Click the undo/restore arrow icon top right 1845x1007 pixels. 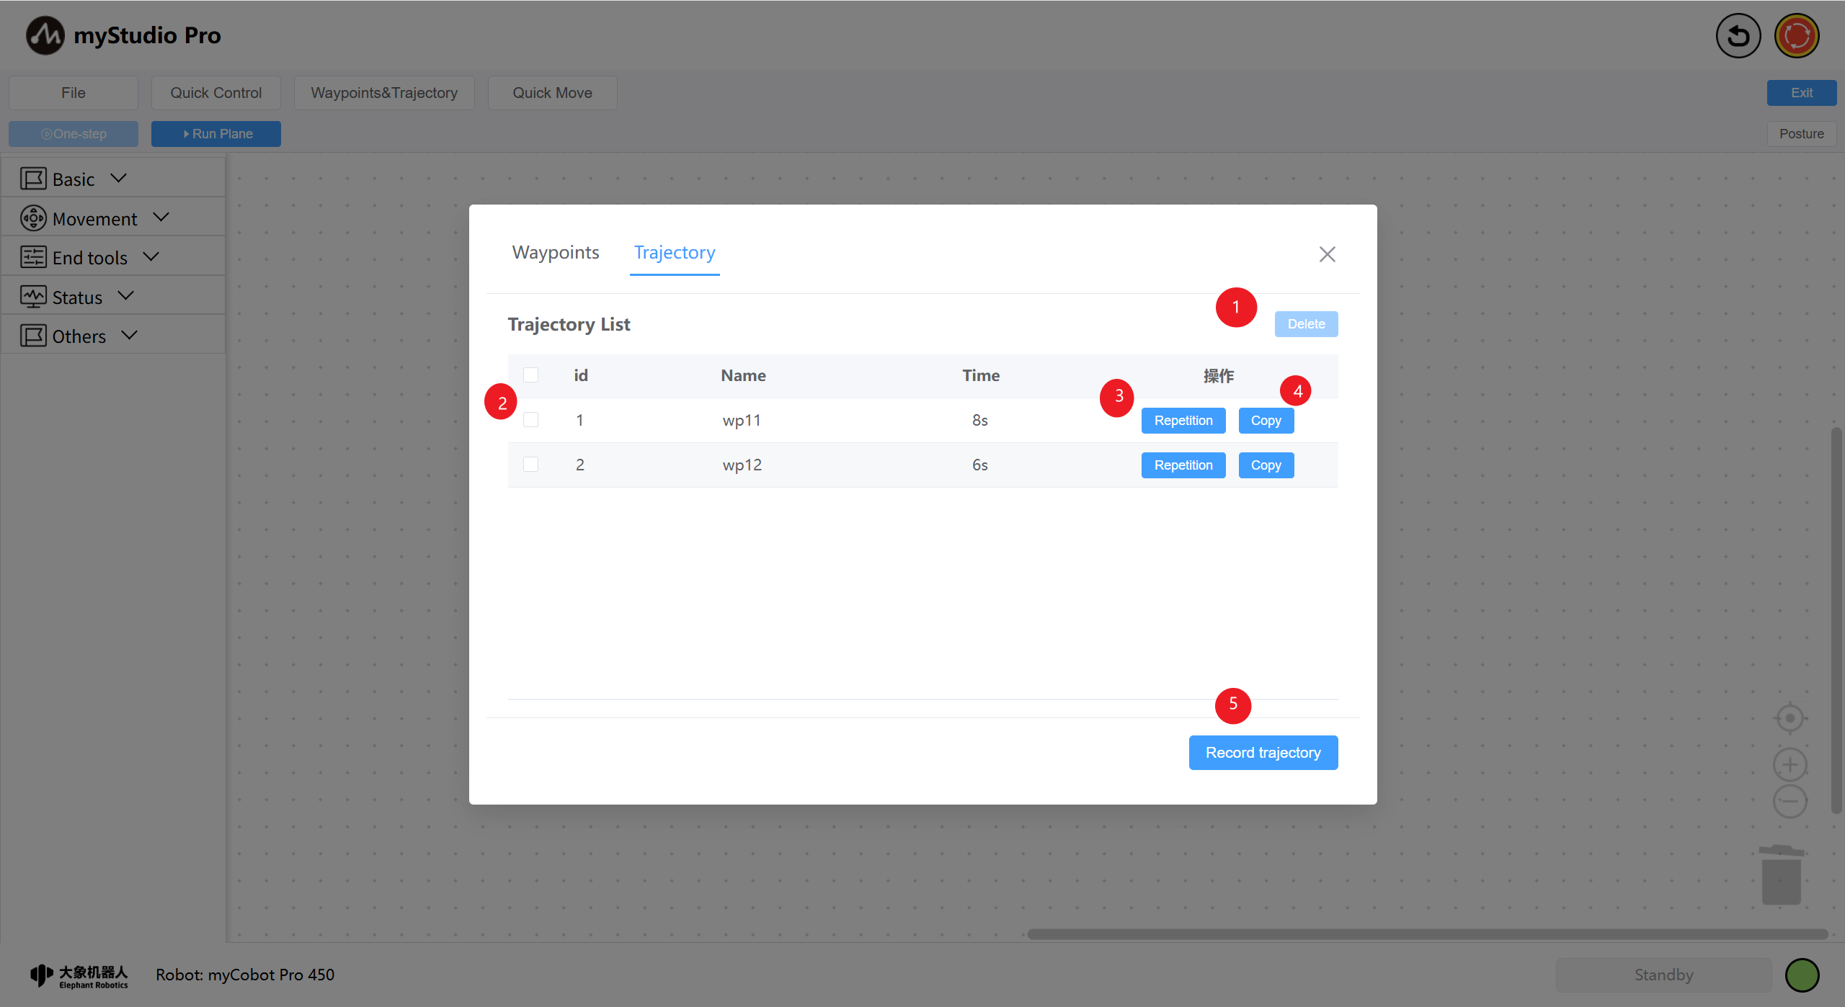1738,35
